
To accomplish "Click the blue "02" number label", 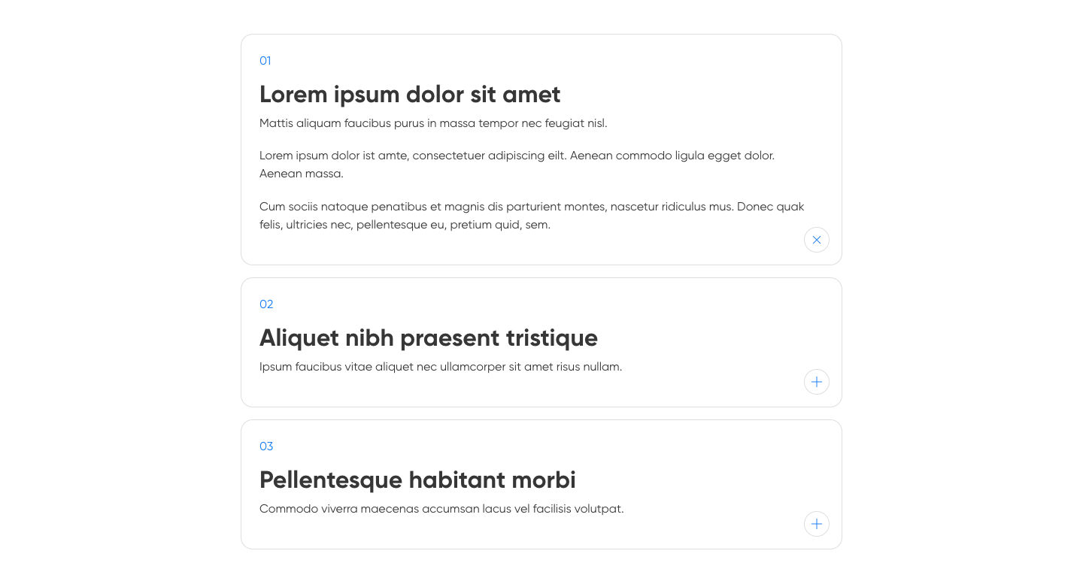I will pyautogui.click(x=266, y=304).
